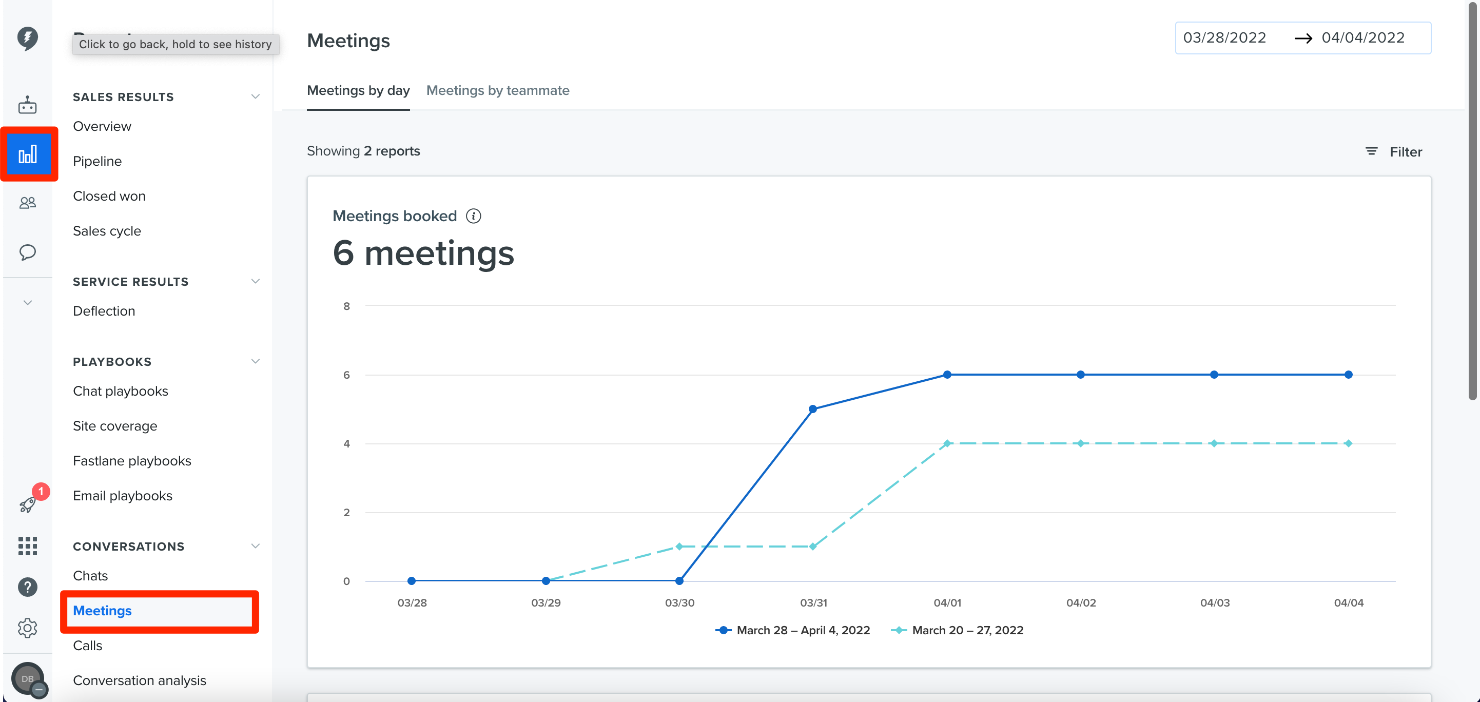Open the Deflection report
This screenshot has height=702, width=1480.
point(104,311)
